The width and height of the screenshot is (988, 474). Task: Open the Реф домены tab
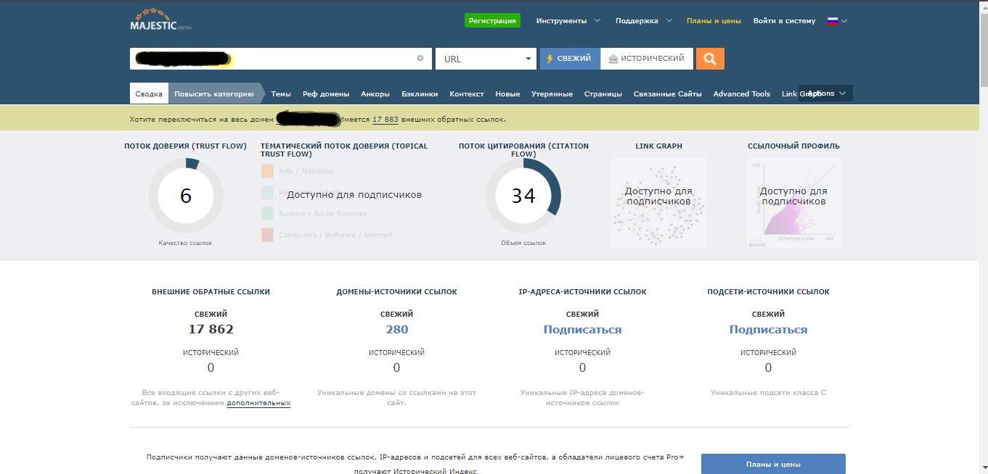pos(326,94)
